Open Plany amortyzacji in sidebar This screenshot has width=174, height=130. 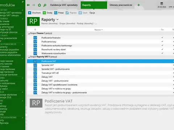point(7,27)
